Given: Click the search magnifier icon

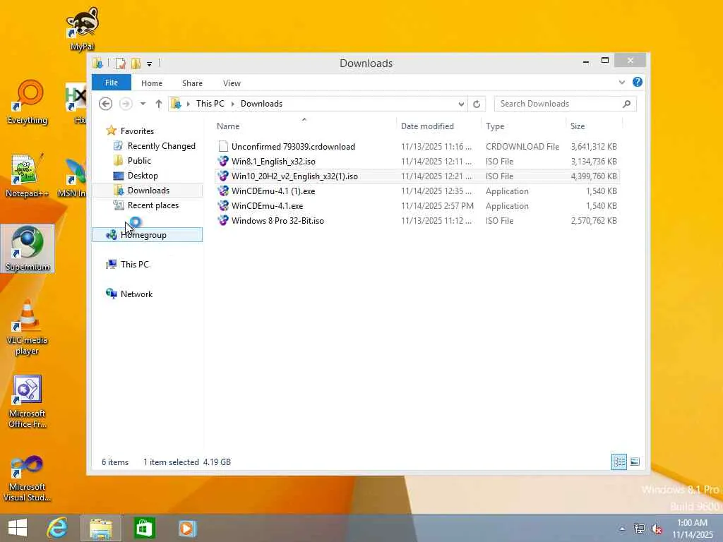Looking at the screenshot, I should (x=627, y=104).
